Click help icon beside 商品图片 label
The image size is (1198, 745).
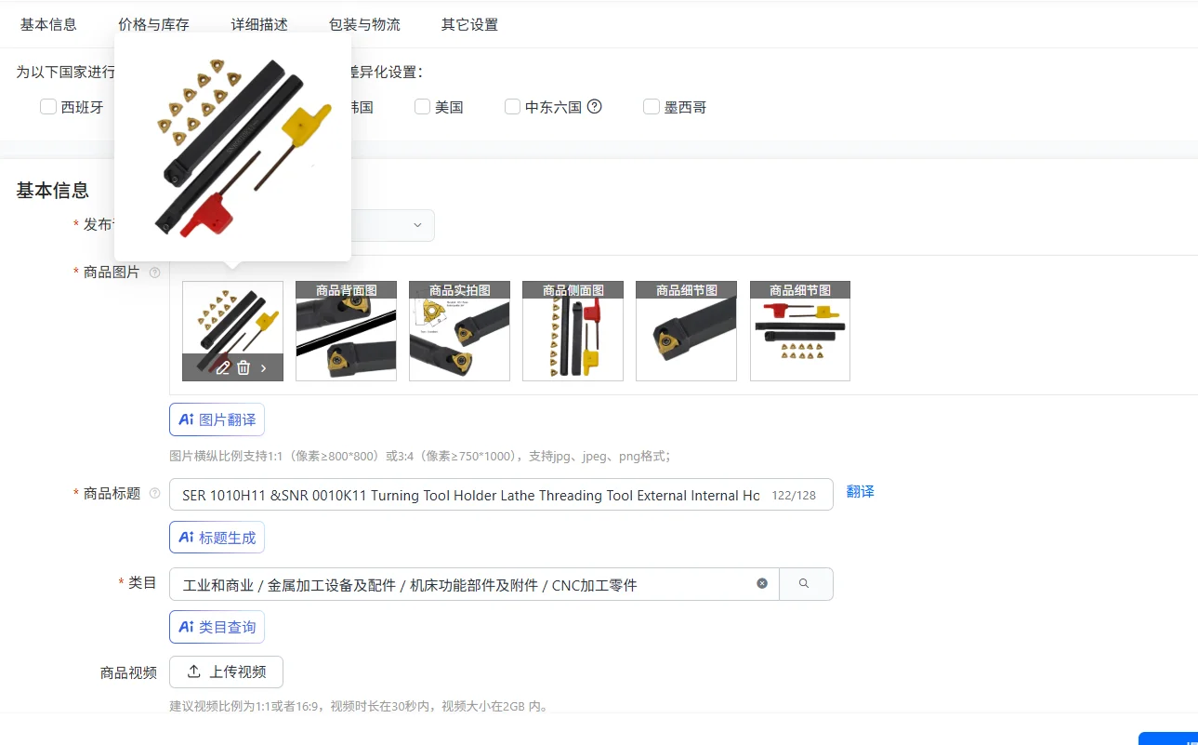pyautogui.click(x=155, y=273)
